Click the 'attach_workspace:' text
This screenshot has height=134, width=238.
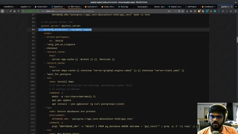click(x=58, y=37)
